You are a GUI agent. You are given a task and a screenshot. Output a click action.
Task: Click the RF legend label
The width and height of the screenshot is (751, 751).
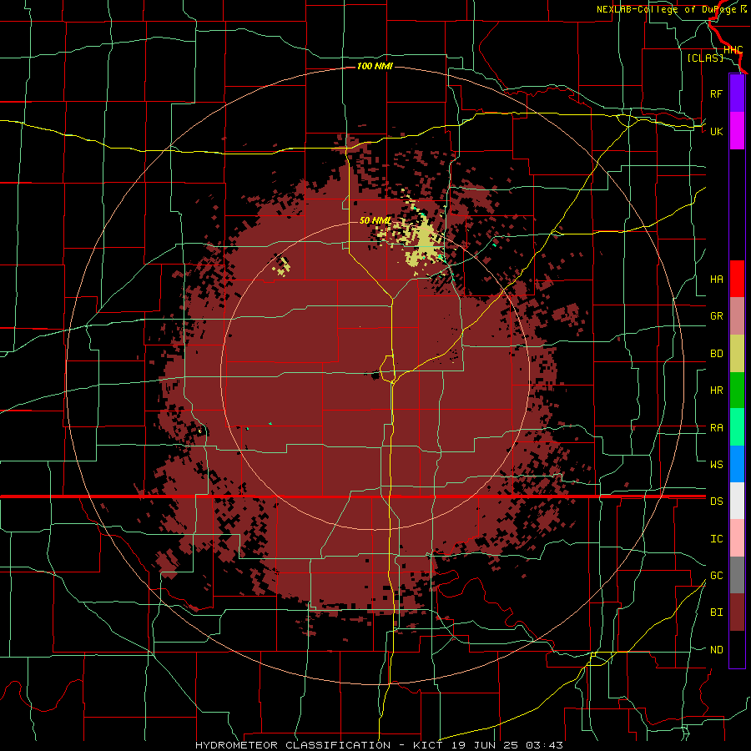tap(717, 93)
